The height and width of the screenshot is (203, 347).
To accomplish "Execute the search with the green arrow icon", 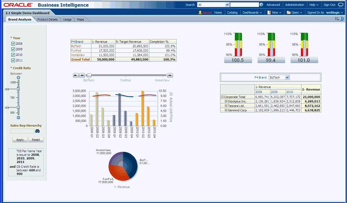I will 261,5.
